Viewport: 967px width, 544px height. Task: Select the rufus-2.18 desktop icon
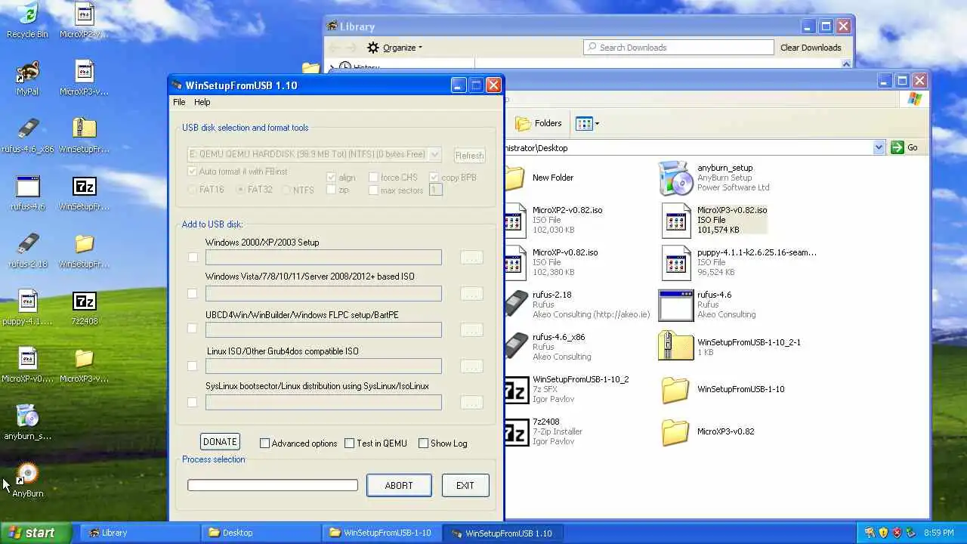pyautogui.click(x=27, y=245)
